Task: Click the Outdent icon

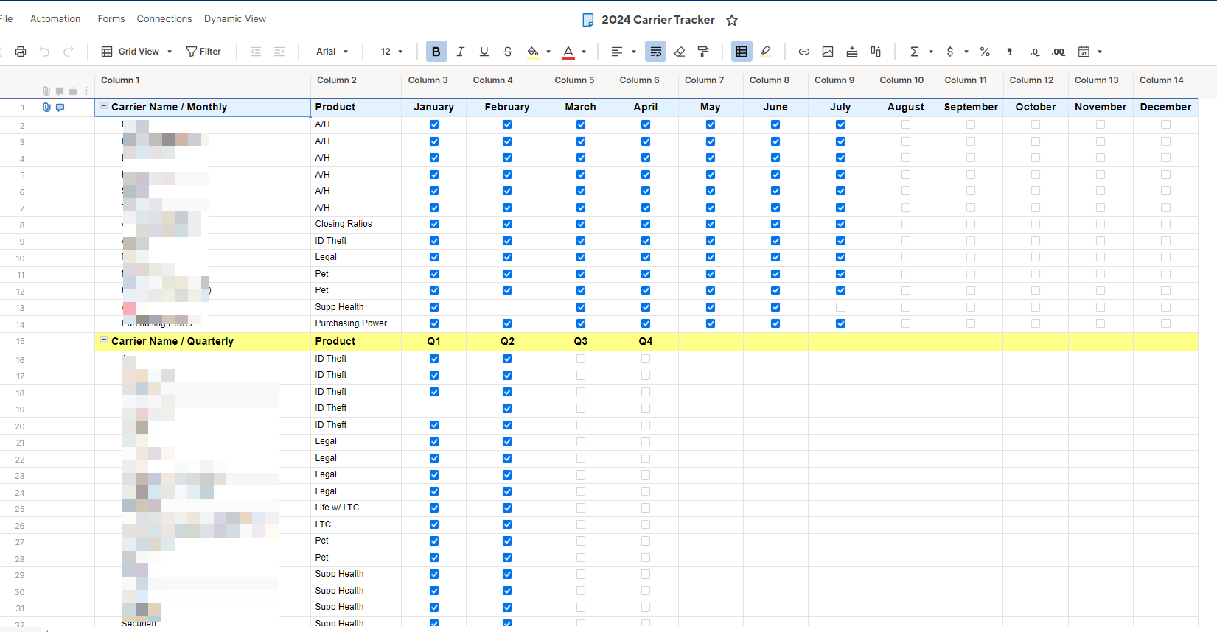Action: click(x=256, y=52)
